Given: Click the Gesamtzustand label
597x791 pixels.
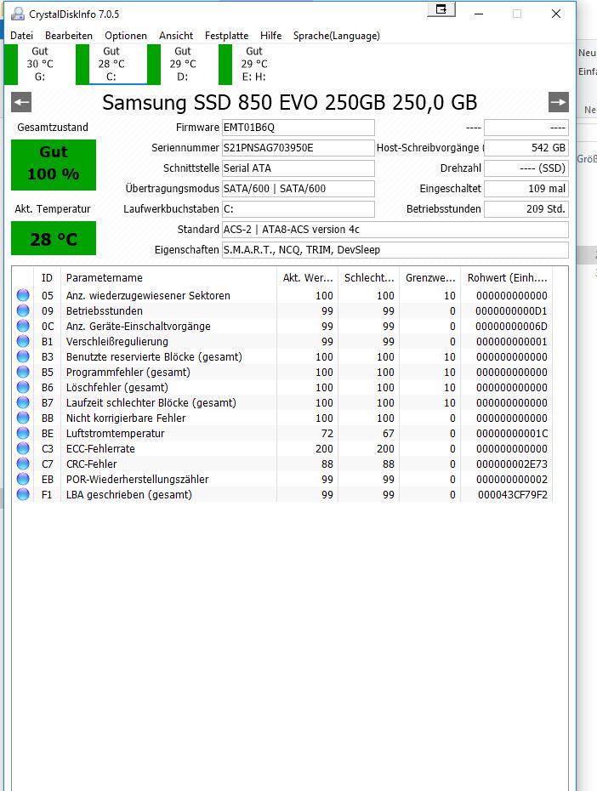Looking at the screenshot, I should tap(53, 127).
